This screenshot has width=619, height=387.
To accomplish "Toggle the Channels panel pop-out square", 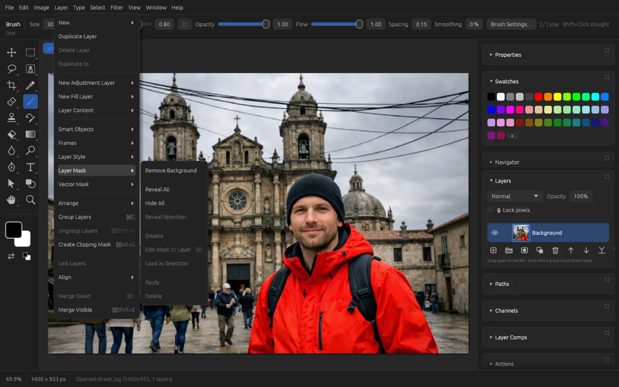I will (607, 306).
